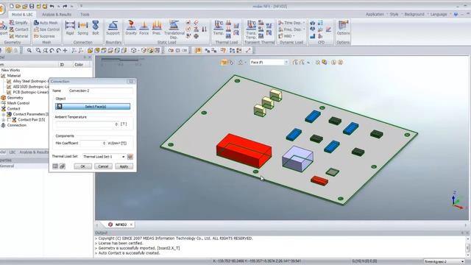Click the New file icon
The width and height of the screenshot is (471, 265).
12,6
